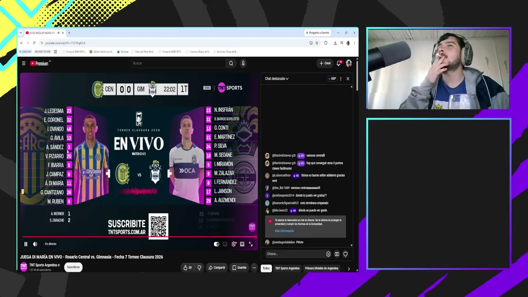The height and width of the screenshot is (297, 528).
Task: Open more actions menu below the video
Action: (x=254, y=268)
